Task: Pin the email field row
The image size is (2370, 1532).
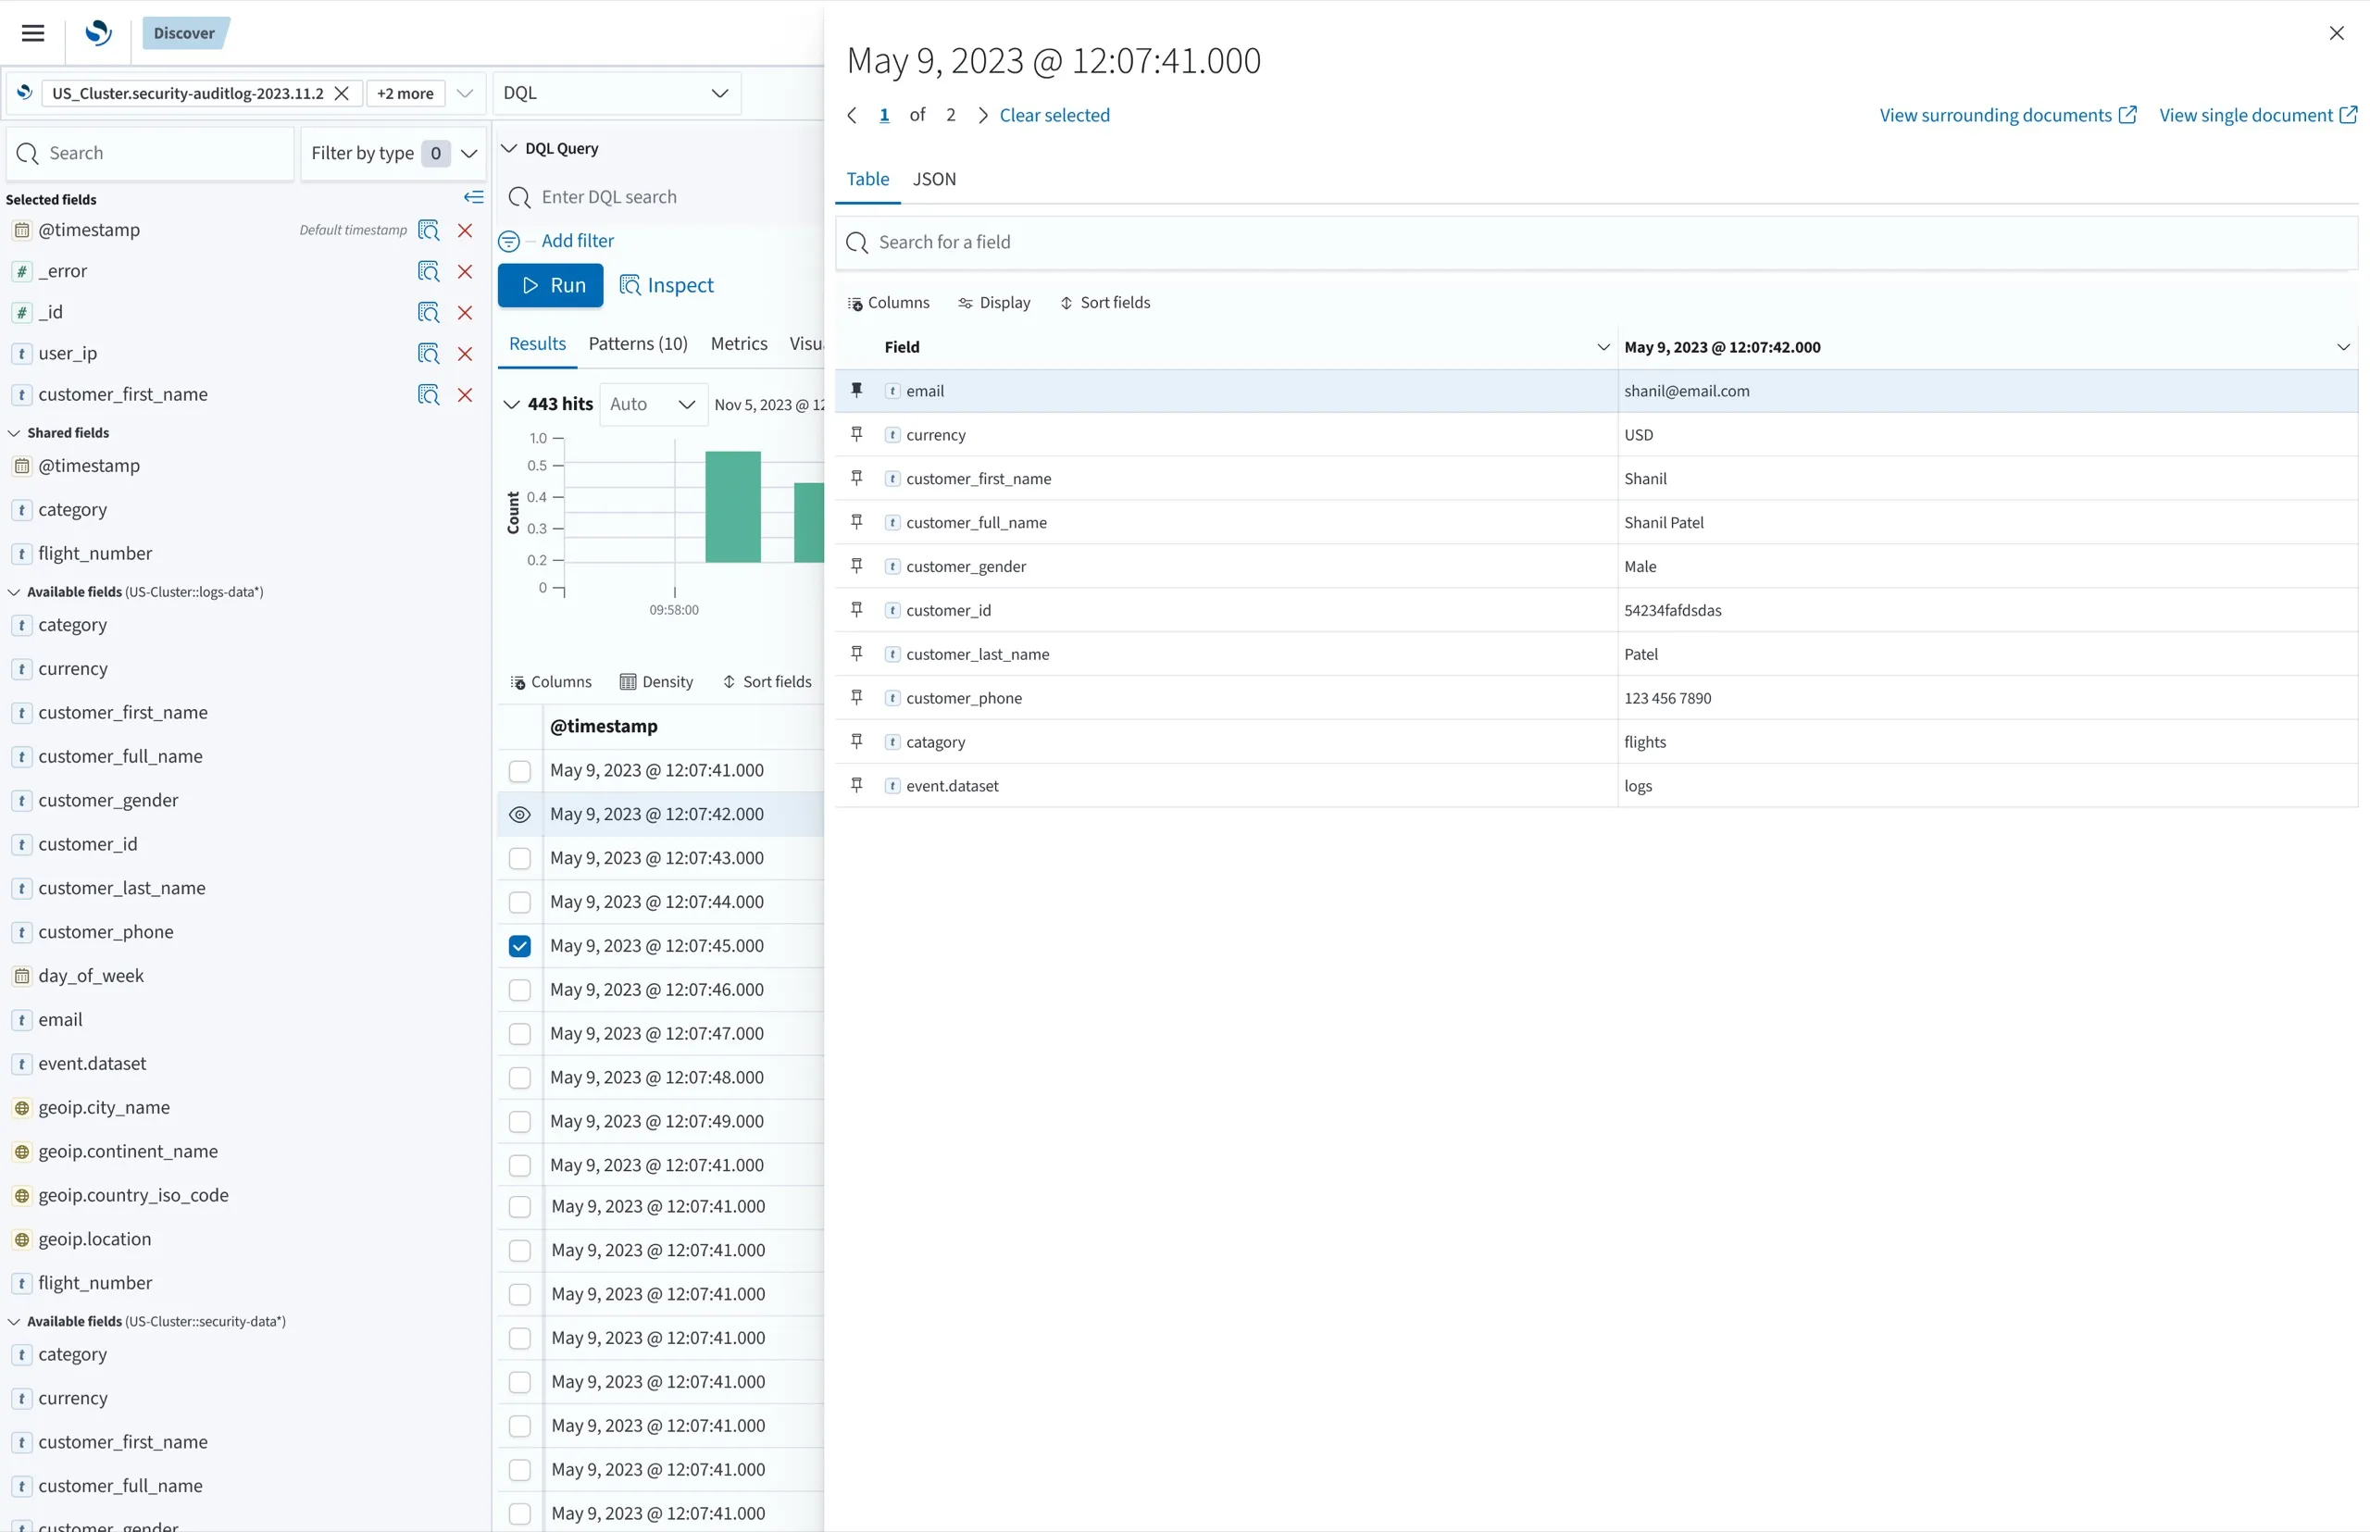Action: (856, 390)
